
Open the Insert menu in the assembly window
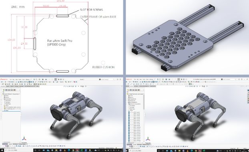click(x=20, y=79)
